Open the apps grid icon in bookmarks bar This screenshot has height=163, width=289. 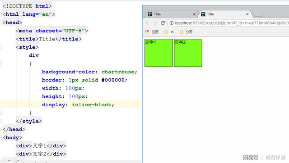[x=147, y=32]
